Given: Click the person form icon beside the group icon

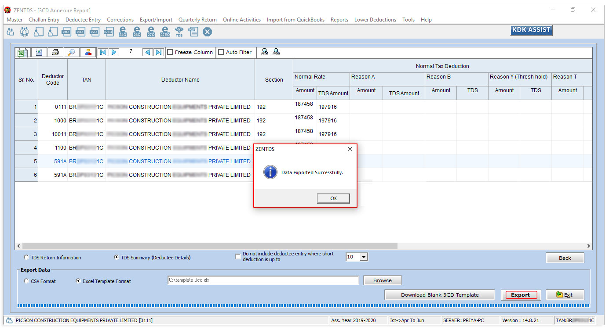Looking at the screenshot, I should pyautogui.click(x=39, y=32).
